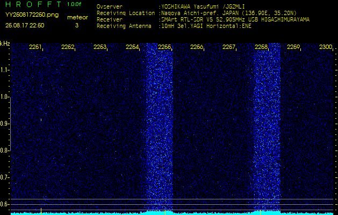The height and width of the screenshot is (215, 338).
Task: Click the 0.8 kHz frequency label
Action: [4, 150]
